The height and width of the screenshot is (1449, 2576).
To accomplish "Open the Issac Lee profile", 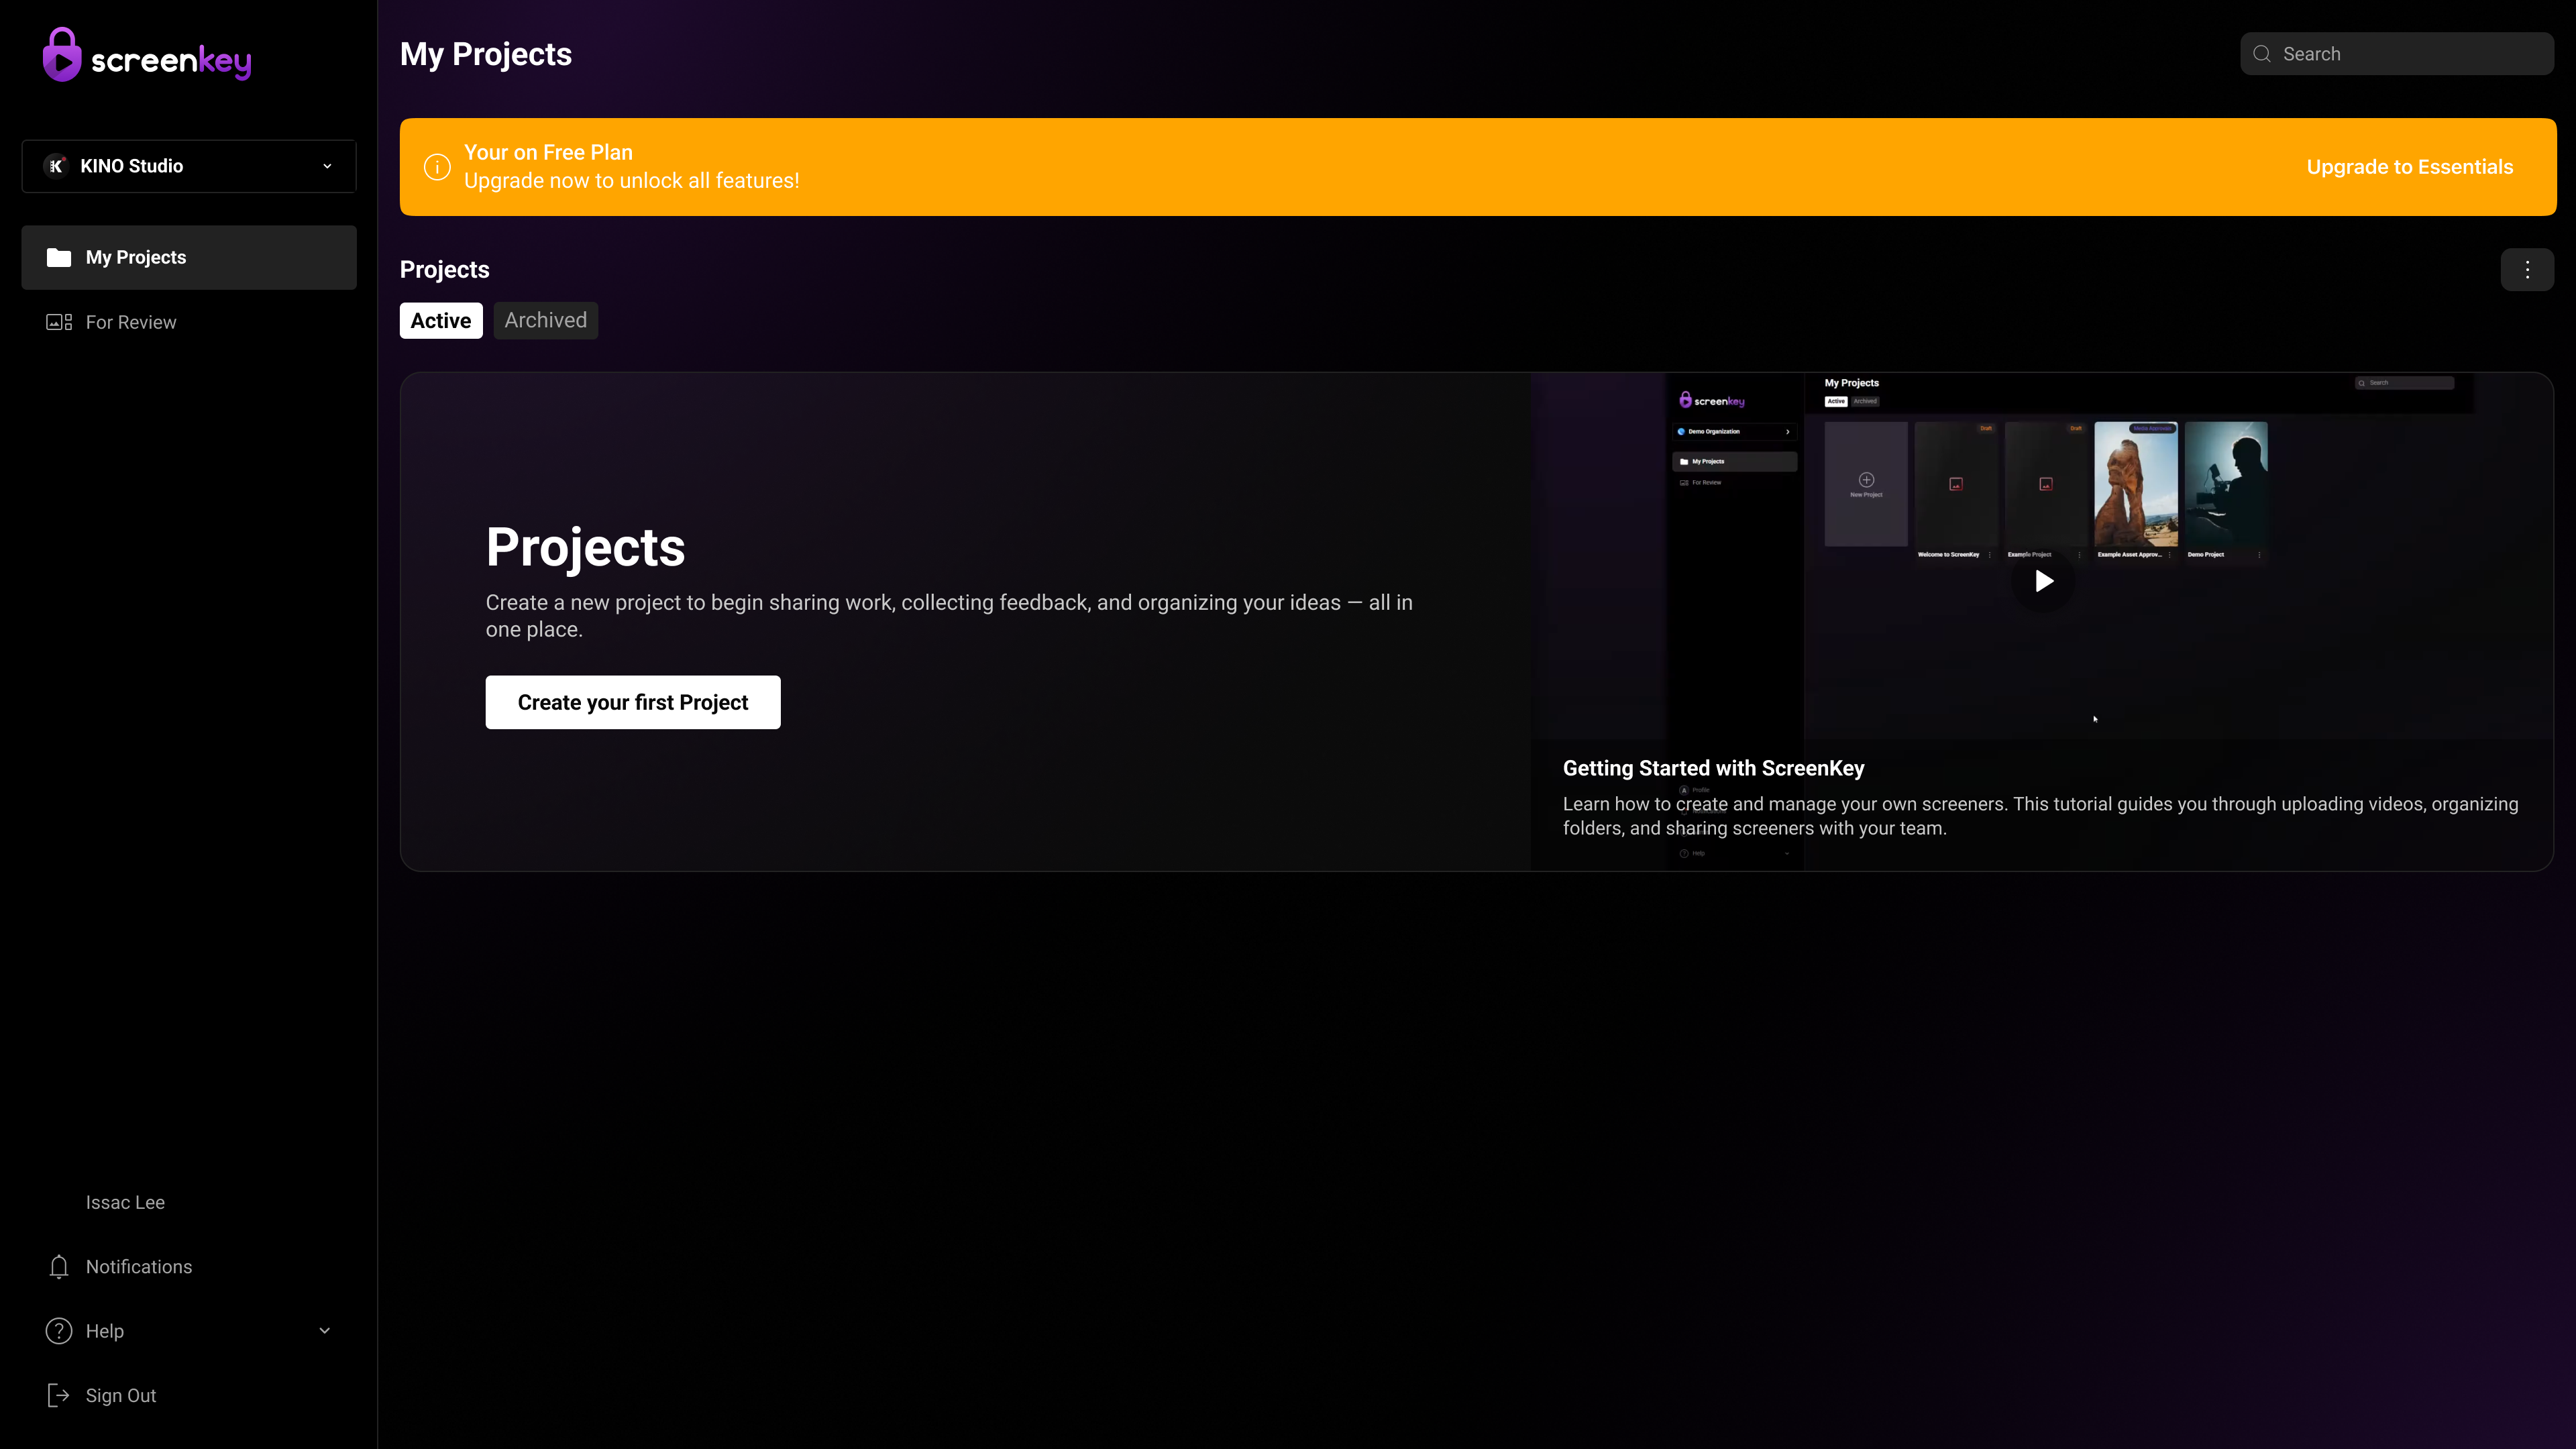I will pos(125,1201).
